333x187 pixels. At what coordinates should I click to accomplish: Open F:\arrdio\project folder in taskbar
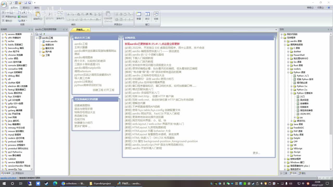(100, 183)
